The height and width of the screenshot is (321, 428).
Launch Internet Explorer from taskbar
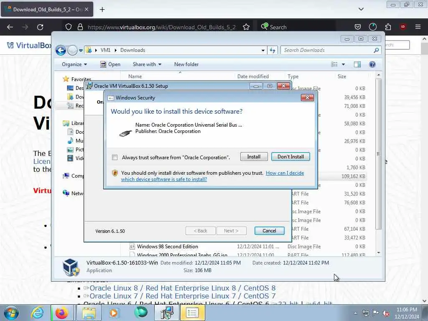tap(37, 313)
